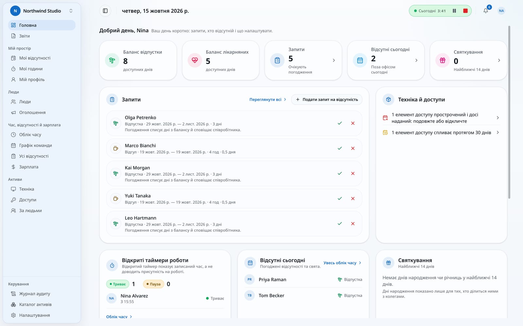Click Переглянути всі link
Screen dimensions: 523x326
point(268,99)
